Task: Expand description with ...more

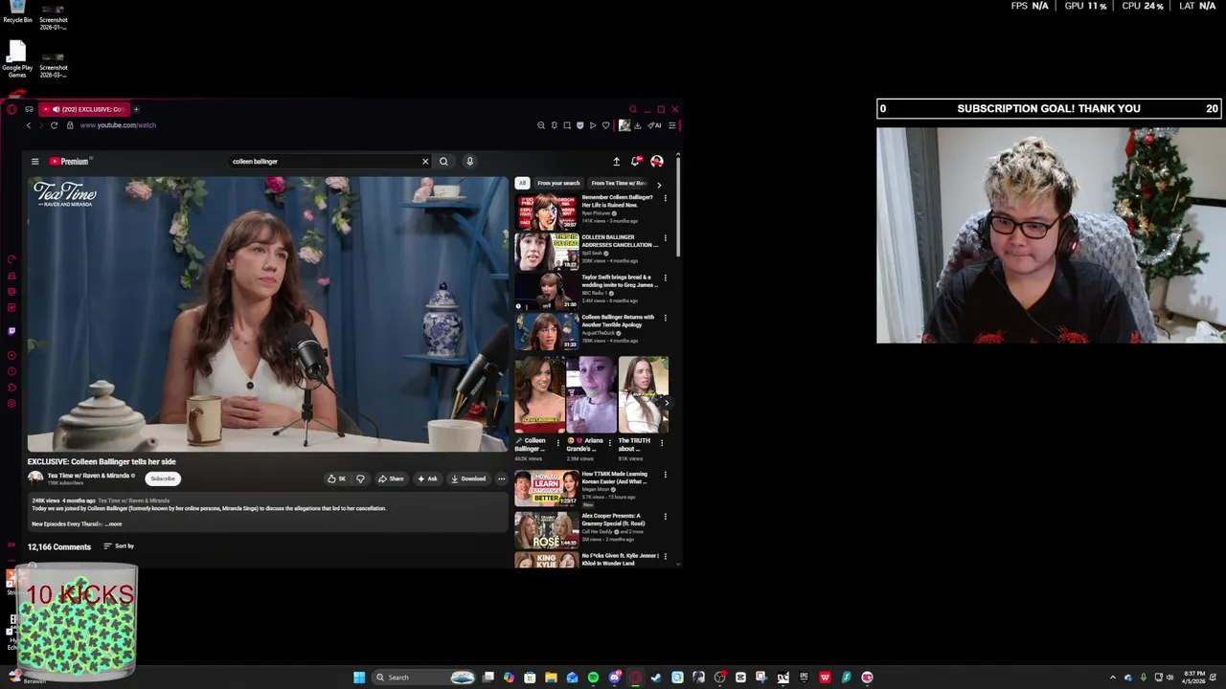Action: [x=114, y=524]
